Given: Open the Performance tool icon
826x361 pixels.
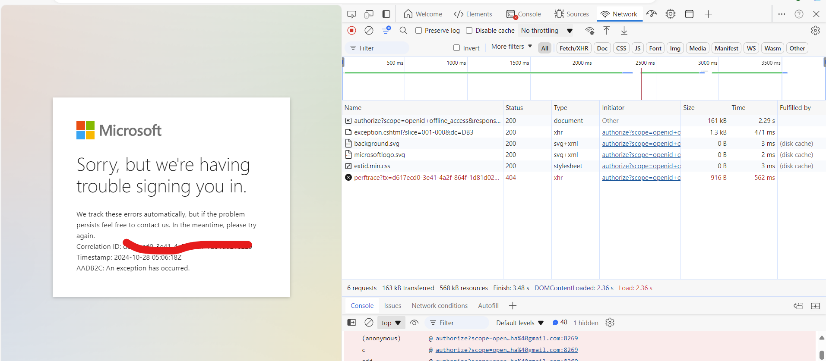Looking at the screenshot, I should (652, 14).
